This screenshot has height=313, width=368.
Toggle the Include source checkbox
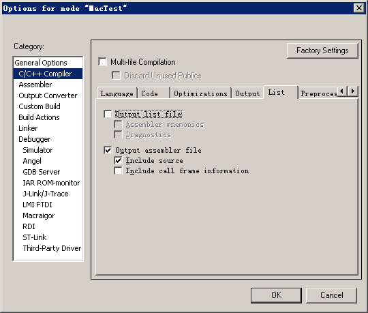pyautogui.click(x=118, y=160)
